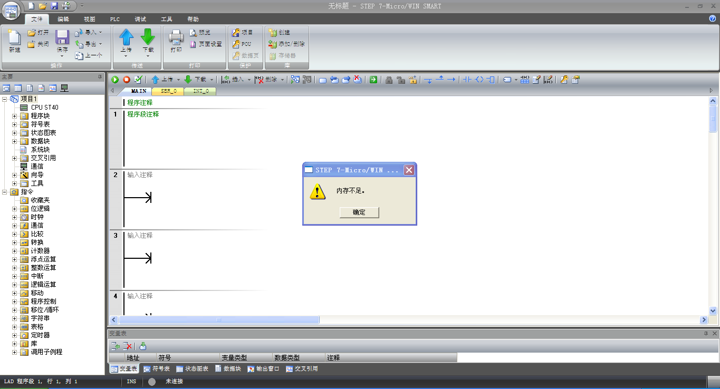Open the SBR_0 editor tab
Viewport: 720px width, 389px height.
168,91
